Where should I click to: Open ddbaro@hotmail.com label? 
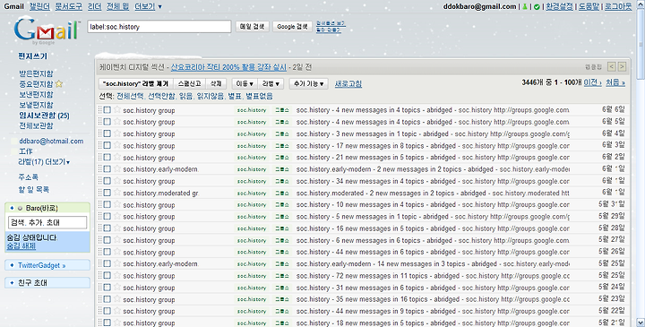51,141
